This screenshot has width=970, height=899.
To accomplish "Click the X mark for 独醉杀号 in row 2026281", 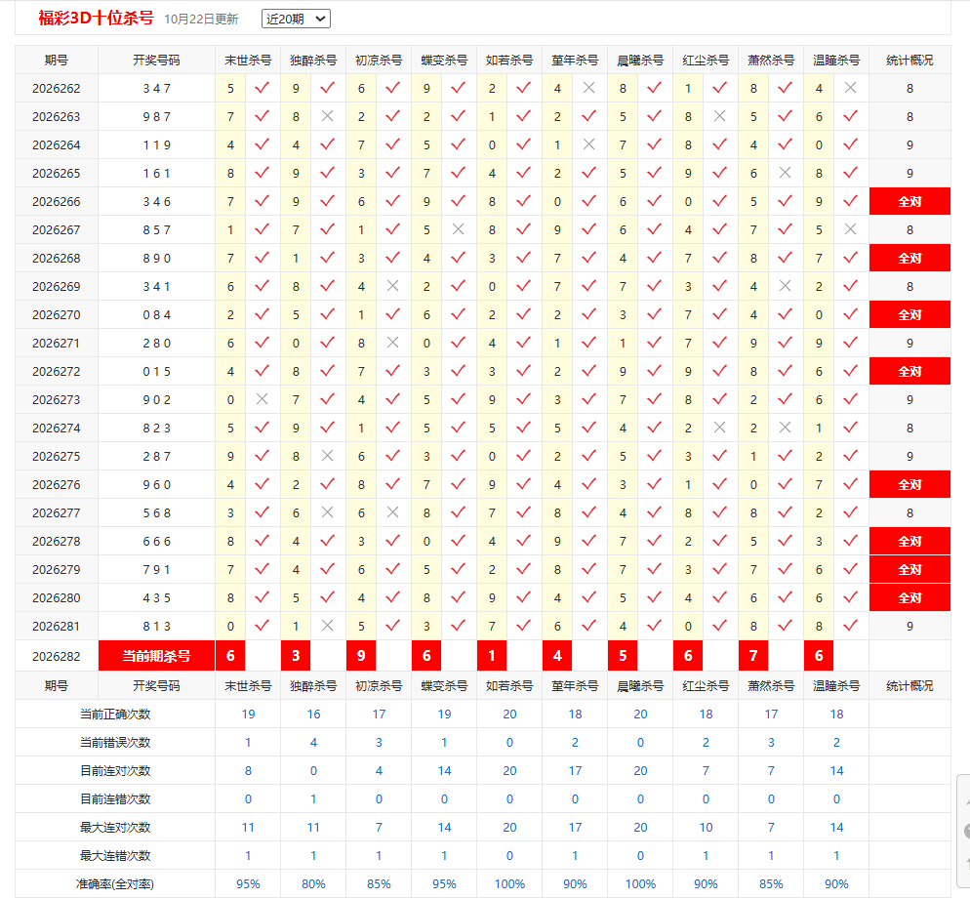I will 327,626.
